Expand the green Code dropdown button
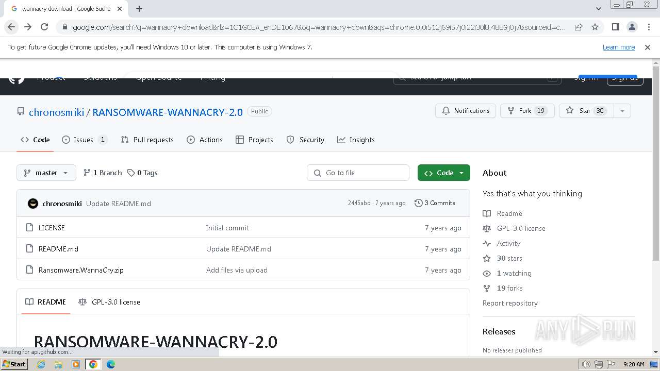The image size is (660, 371). click(x=444, y=173)
